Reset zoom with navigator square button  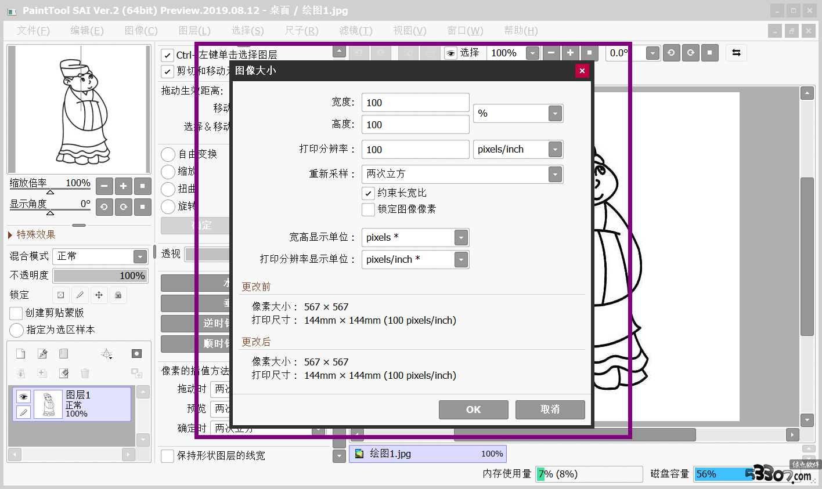143,186
